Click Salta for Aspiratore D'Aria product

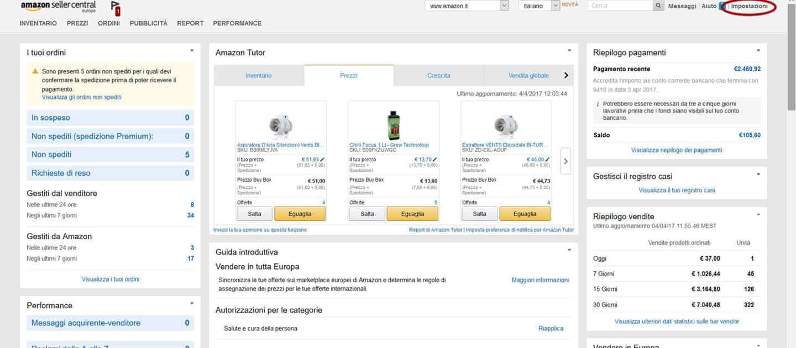click(x=255, y=214)
